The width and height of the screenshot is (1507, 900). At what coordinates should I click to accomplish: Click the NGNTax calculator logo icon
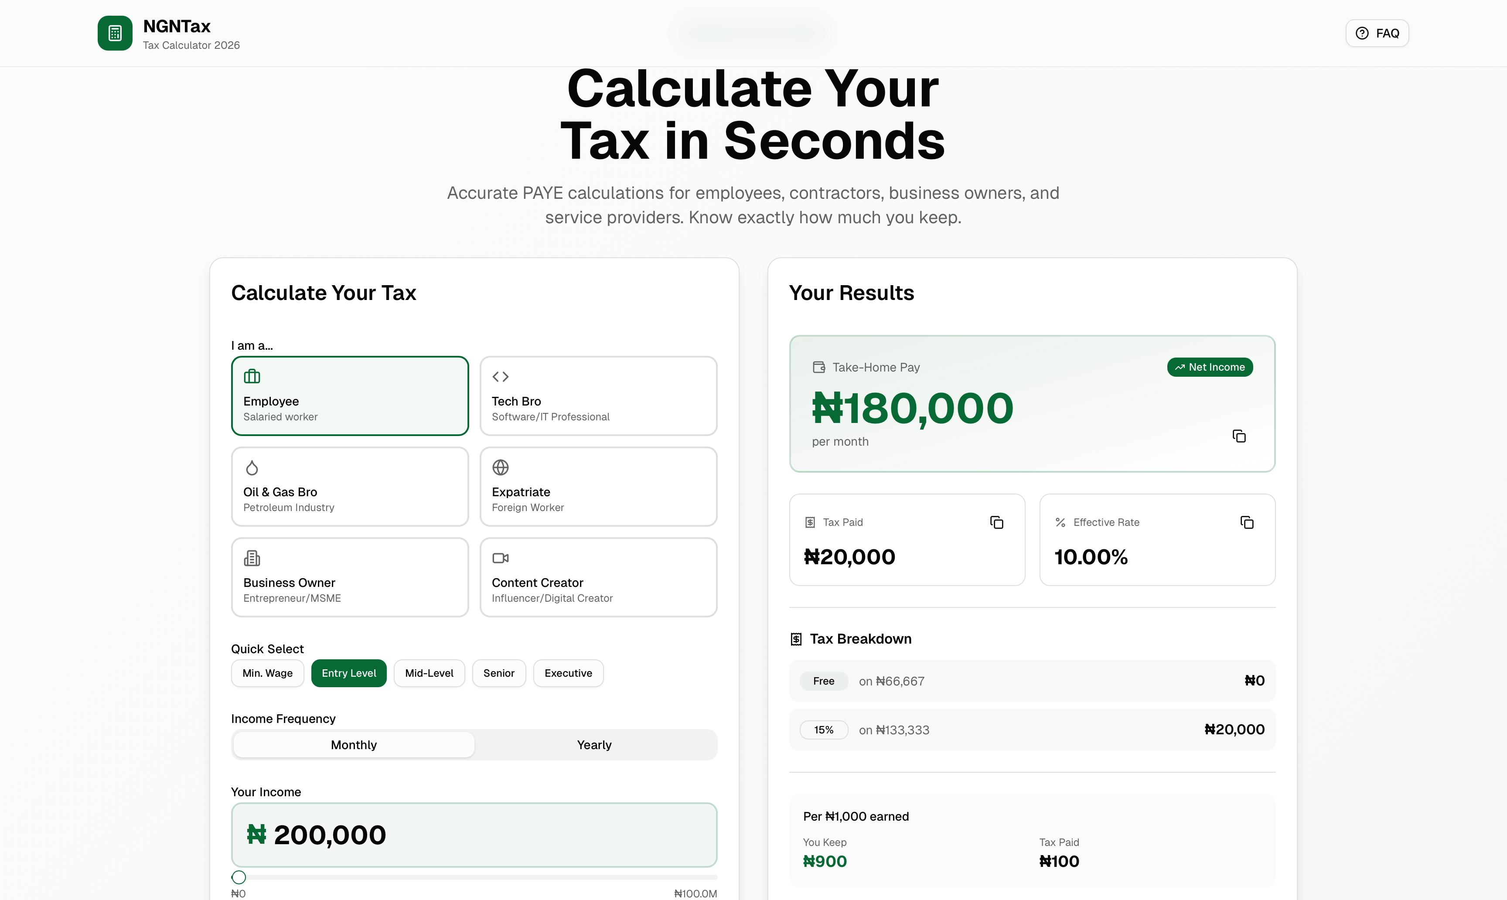(115, 33)
